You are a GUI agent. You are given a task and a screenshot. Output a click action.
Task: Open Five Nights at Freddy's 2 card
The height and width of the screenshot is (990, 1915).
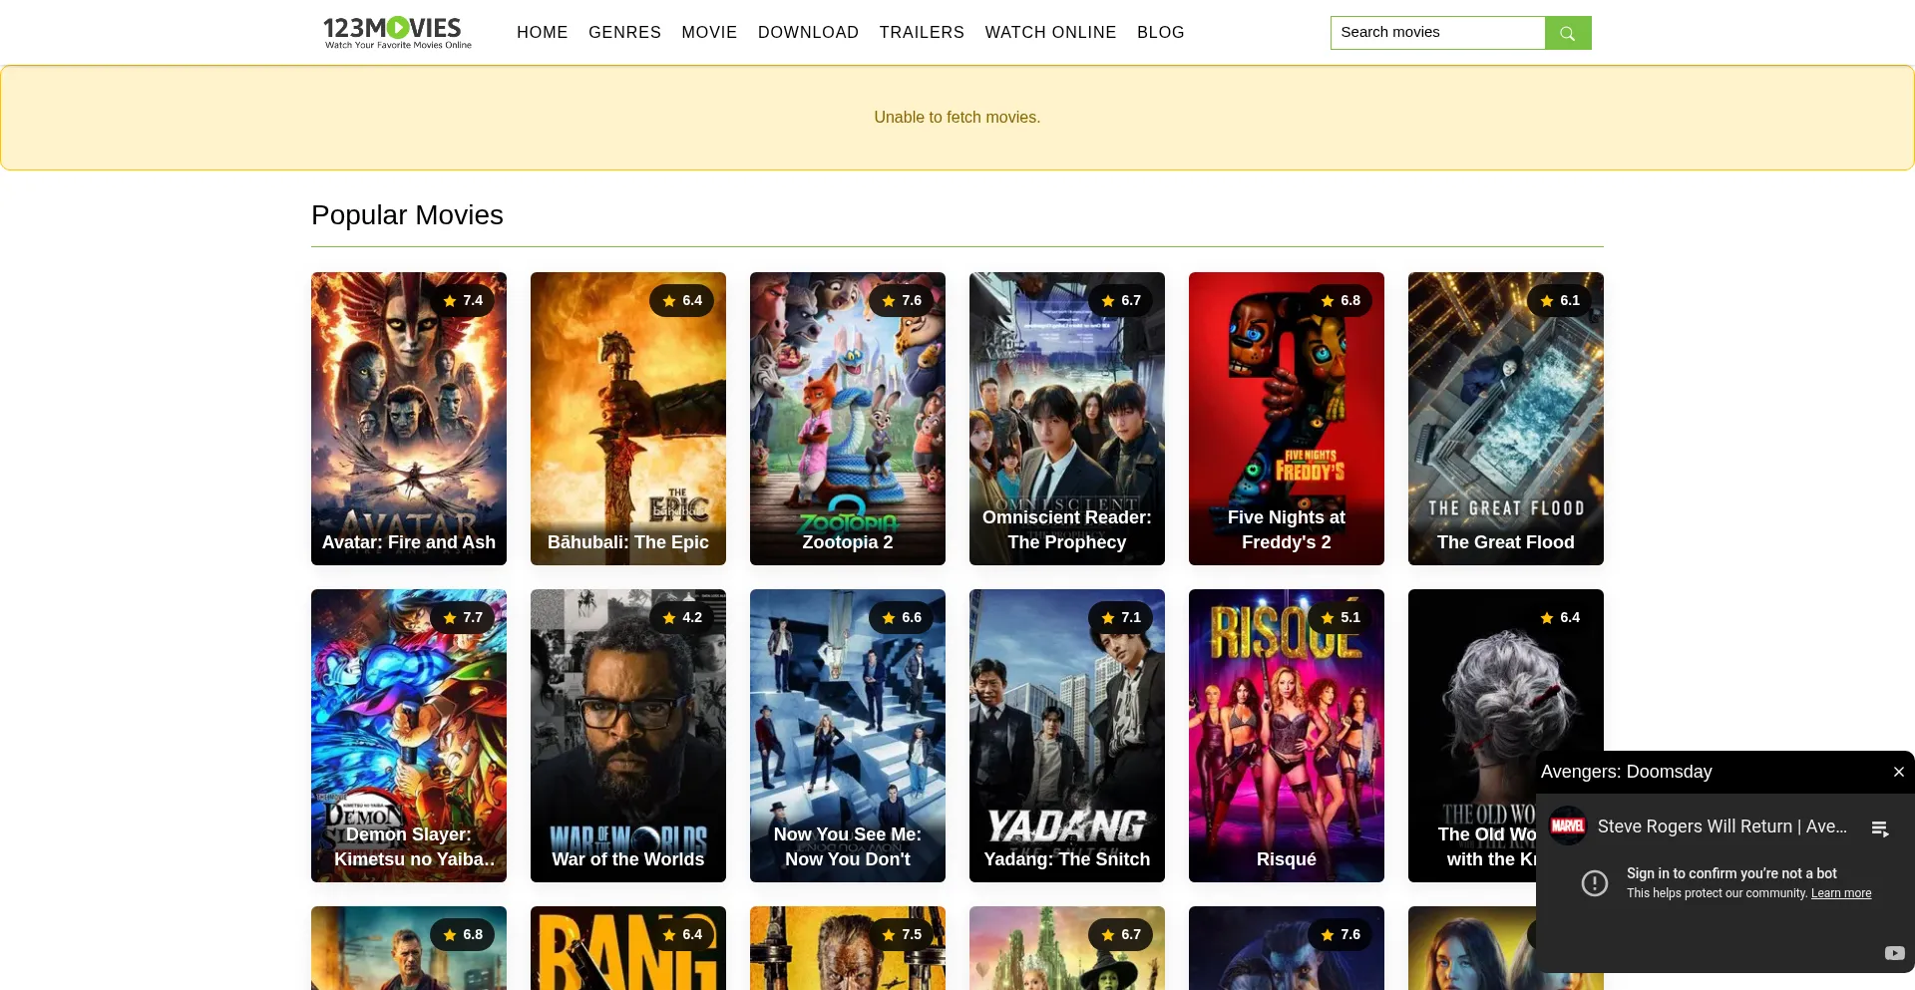[x=1287, y=419]
